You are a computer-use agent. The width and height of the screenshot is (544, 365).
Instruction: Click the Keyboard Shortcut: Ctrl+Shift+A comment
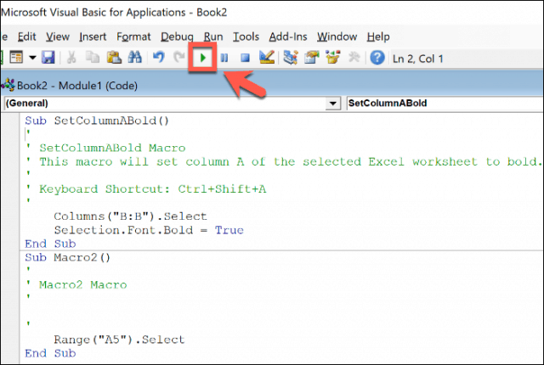146,188
